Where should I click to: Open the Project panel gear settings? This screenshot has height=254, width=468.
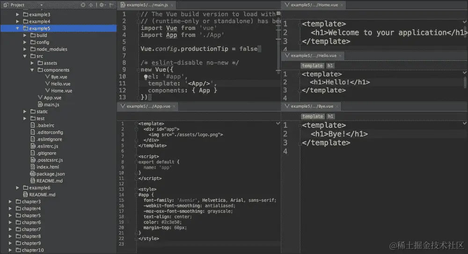pos(102,5)
